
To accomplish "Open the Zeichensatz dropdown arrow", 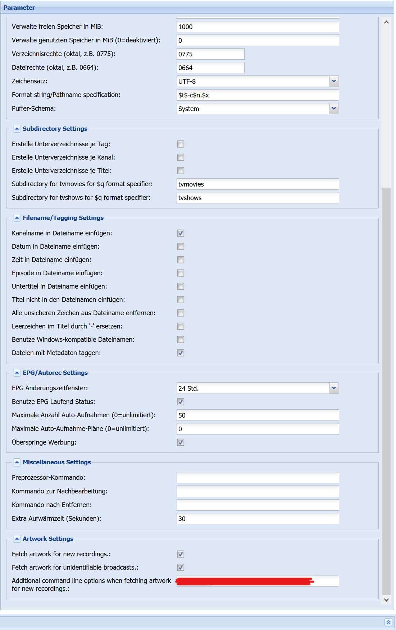I will pyautogui.click(x=334, y=81).
